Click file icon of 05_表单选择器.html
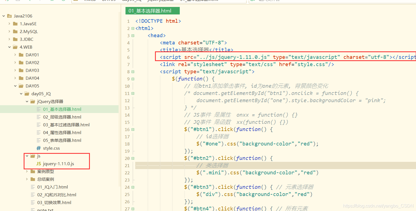The width and height of the screenshot is (416, 211). [x=39, y=140]
